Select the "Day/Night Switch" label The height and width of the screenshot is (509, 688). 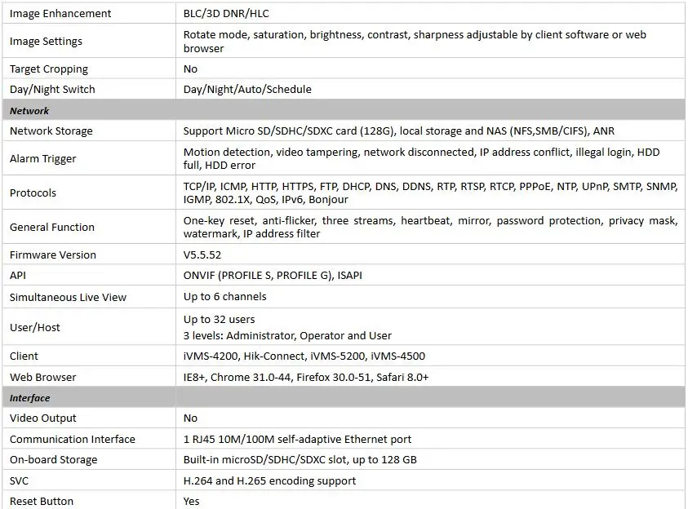(52, 90)
